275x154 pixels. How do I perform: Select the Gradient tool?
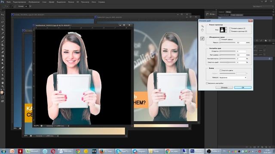coord(3,56)
